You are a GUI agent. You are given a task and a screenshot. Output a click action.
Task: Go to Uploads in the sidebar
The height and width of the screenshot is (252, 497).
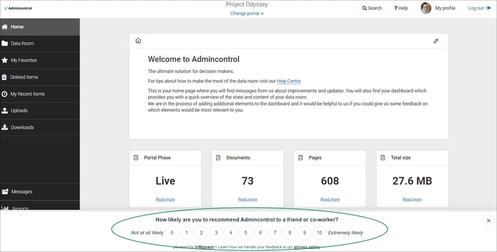click(40, 111)
